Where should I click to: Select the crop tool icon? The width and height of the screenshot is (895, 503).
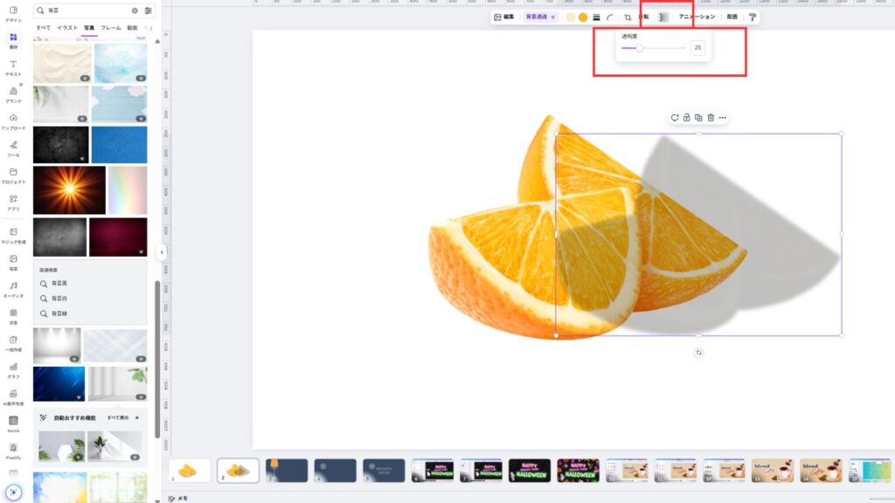pyautogui.click(x=628, y=17)
